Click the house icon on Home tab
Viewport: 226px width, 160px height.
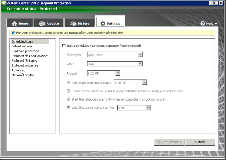point(14,24)
